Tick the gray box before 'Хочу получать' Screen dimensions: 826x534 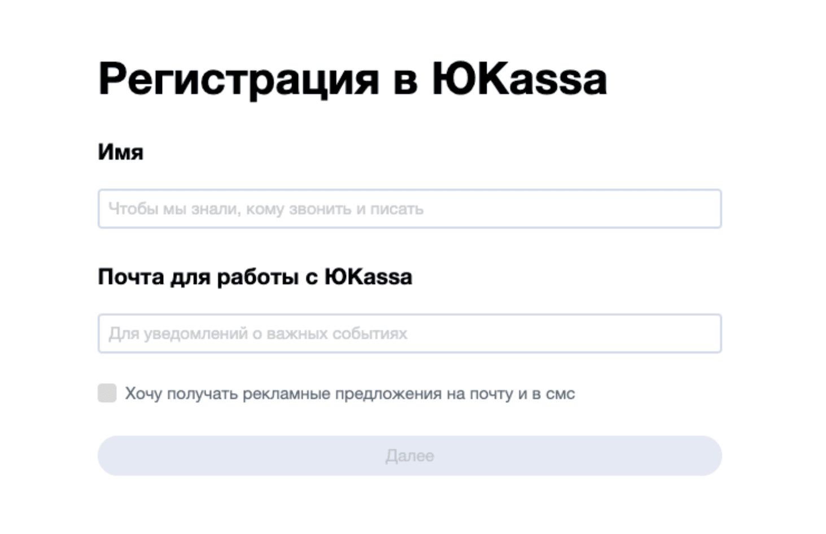click(107, 393)
